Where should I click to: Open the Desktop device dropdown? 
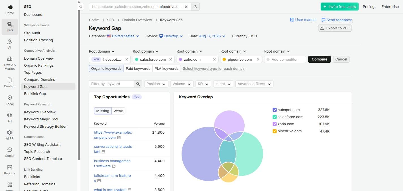(x=171, y=36)
